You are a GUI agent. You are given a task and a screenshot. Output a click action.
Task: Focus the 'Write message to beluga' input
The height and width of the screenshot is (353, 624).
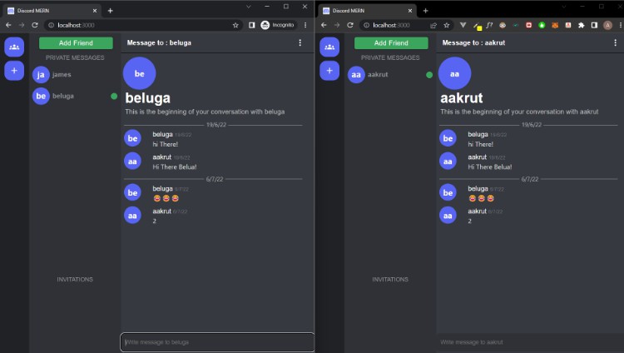(216, 342)
